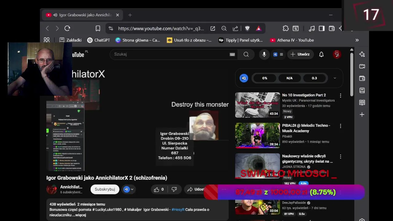The image size is (393, 221).
Task: Click the N/A stat pill in IQ bar
Action: (x=290, y=78)
